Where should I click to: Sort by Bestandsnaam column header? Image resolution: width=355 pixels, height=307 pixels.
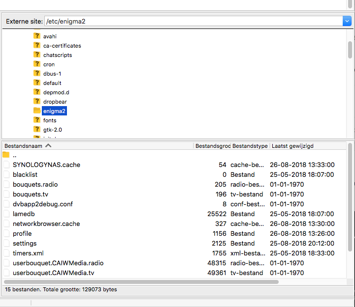(25, 146)
